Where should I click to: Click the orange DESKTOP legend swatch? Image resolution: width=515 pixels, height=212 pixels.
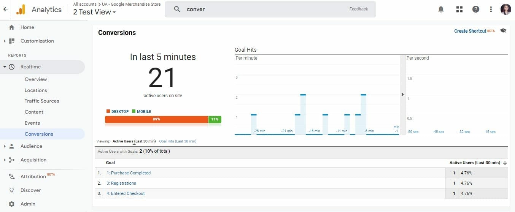(x=108, y=112)
